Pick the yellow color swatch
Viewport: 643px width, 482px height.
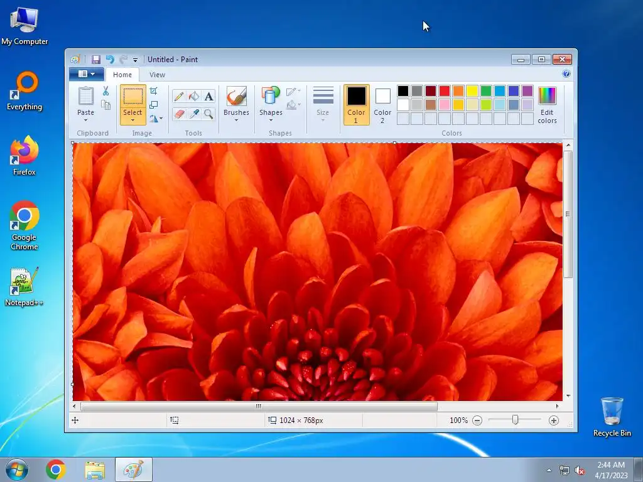click(x=472, y=91)
